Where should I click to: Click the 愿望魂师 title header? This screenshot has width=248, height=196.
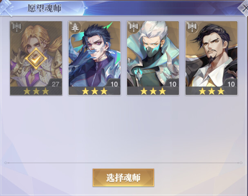coord(44,8)
